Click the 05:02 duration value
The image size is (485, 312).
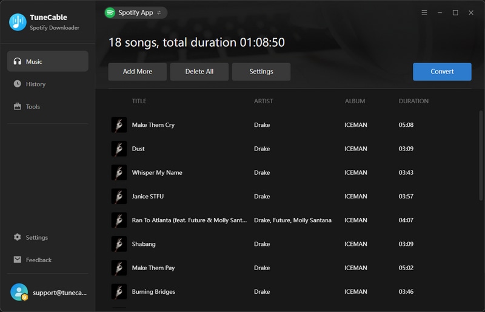pyautogui.click(x=406, y=268)
